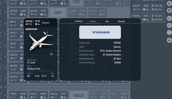Click the Romanian flag beside OTP on OB1132
The image size is (172, 99).
pyautogui.click(x=11, y=25)
